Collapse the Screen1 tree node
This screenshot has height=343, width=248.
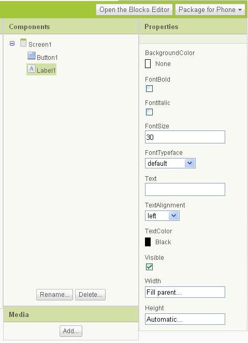[12, 43]
